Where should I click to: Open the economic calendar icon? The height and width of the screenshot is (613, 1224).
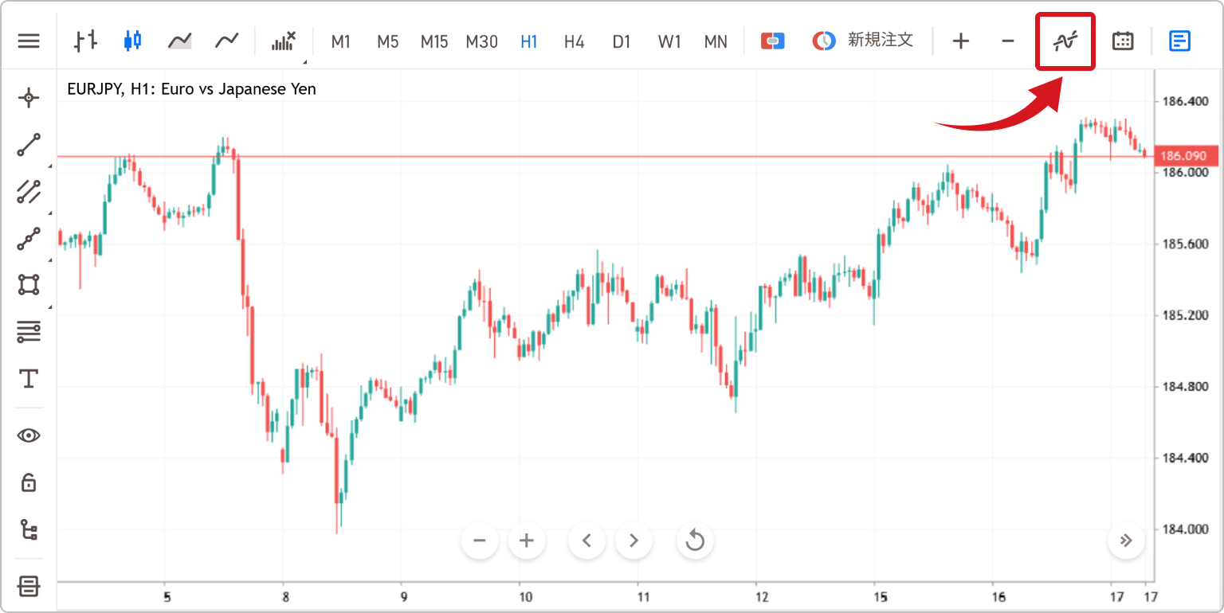1123,41
